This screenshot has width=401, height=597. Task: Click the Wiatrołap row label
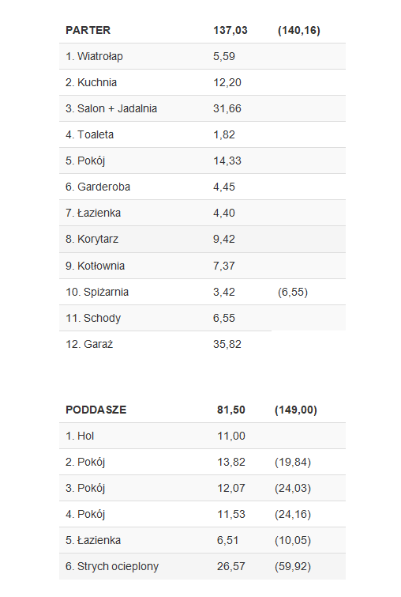pos(94,56)
